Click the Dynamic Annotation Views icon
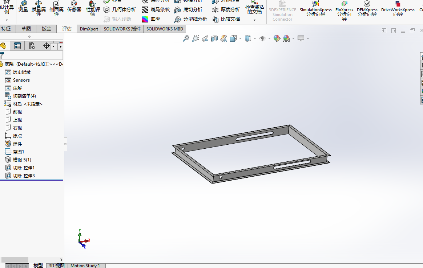This screenshot has width=423, height=268. tap(223, 38)
